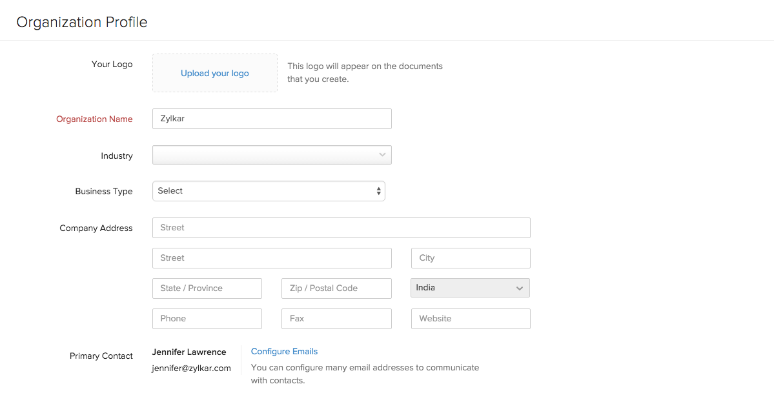774x393 pixels.
Task: Click the Industry dropdown chevron arrow
Action: 382,155
